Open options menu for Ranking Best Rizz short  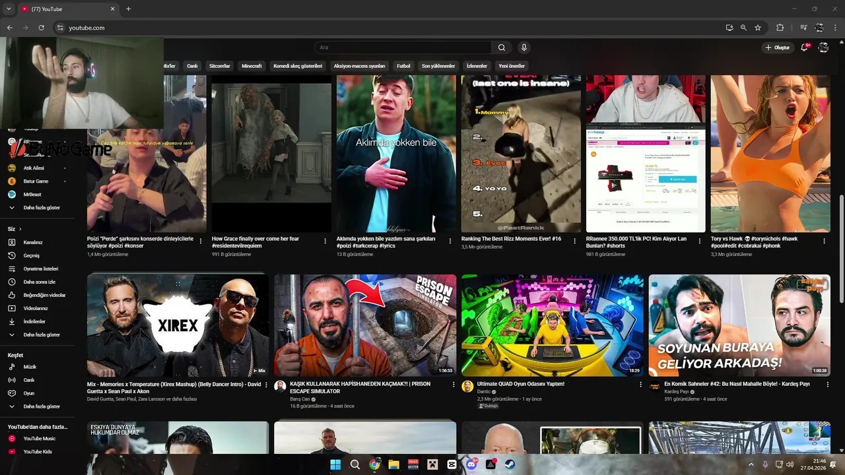pyautogui.click(x=575, y=241)
